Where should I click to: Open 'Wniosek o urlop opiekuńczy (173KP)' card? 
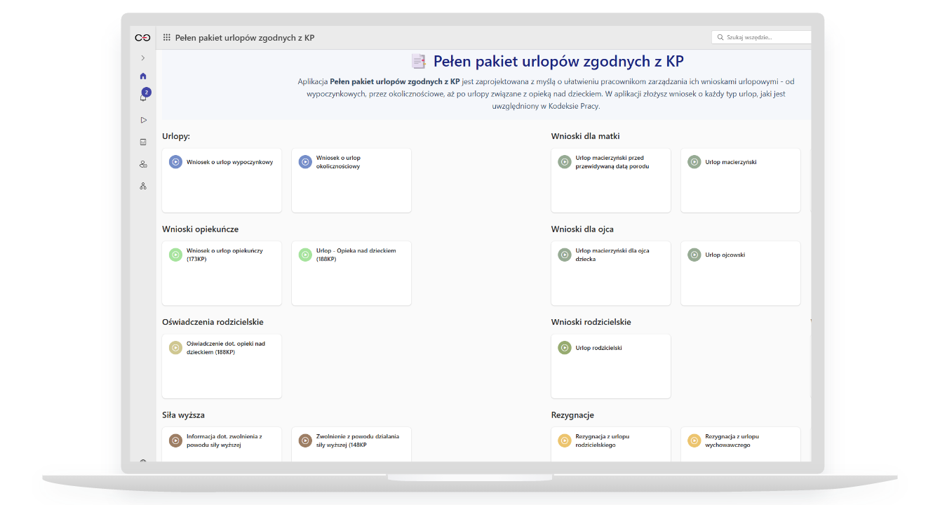222,273
